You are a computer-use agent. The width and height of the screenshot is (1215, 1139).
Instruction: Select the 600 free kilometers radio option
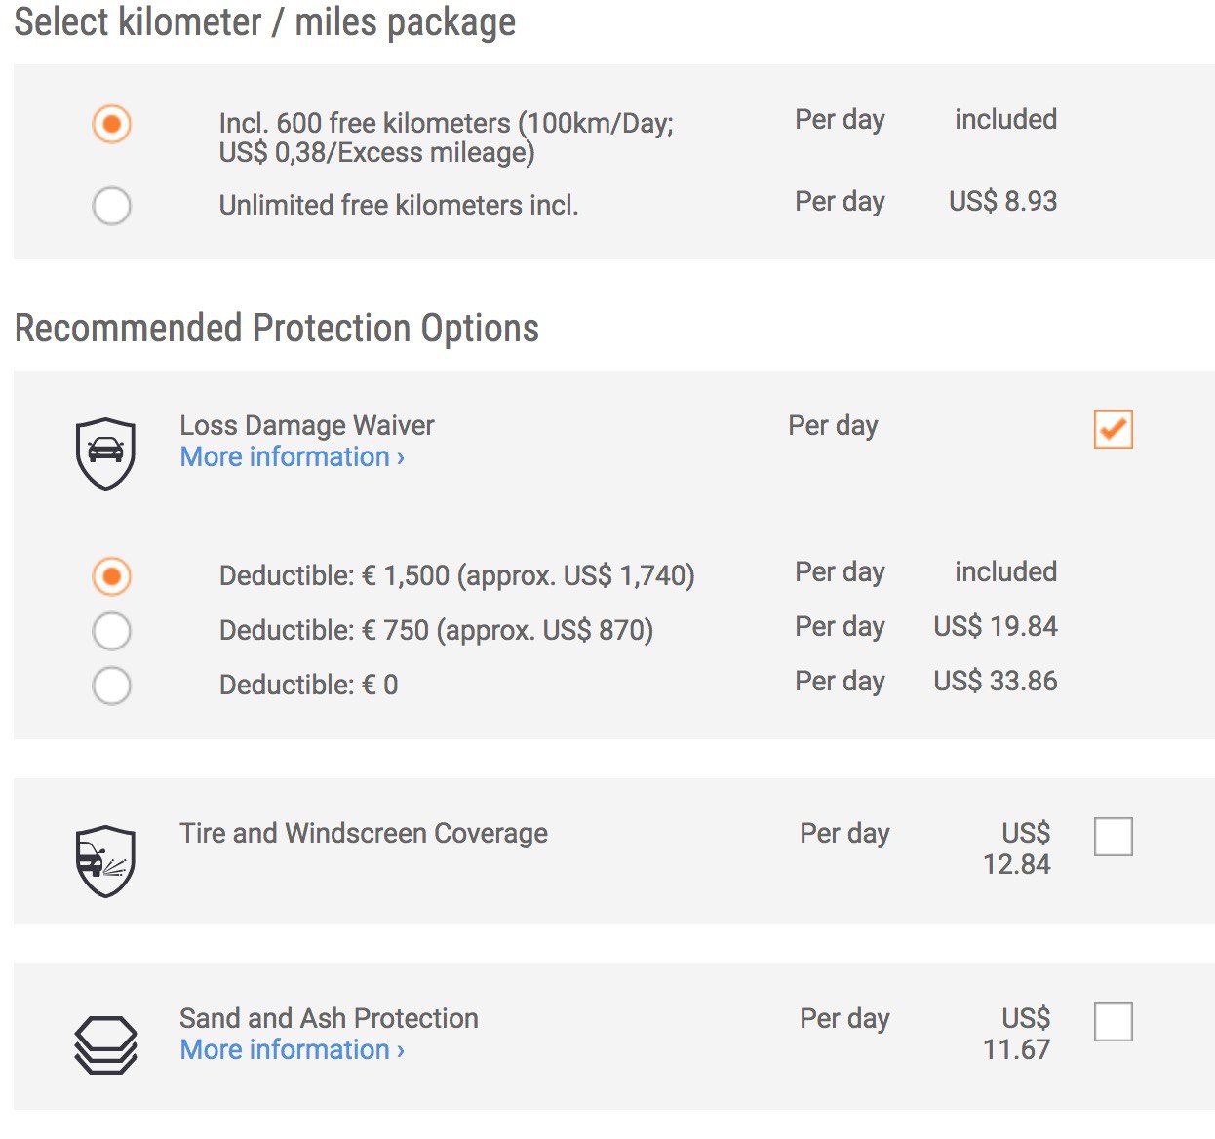pos(111,124)
